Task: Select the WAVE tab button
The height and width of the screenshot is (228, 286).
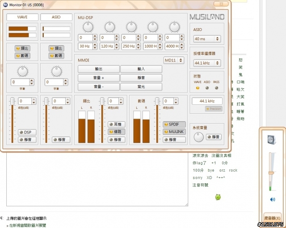Action: point(22,17)
